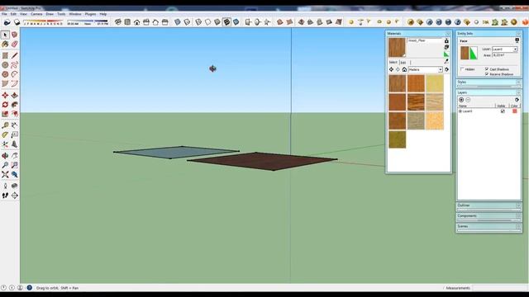Pick the Sample Paint eyedropper

pyautogui.click(x=446, y=61)
